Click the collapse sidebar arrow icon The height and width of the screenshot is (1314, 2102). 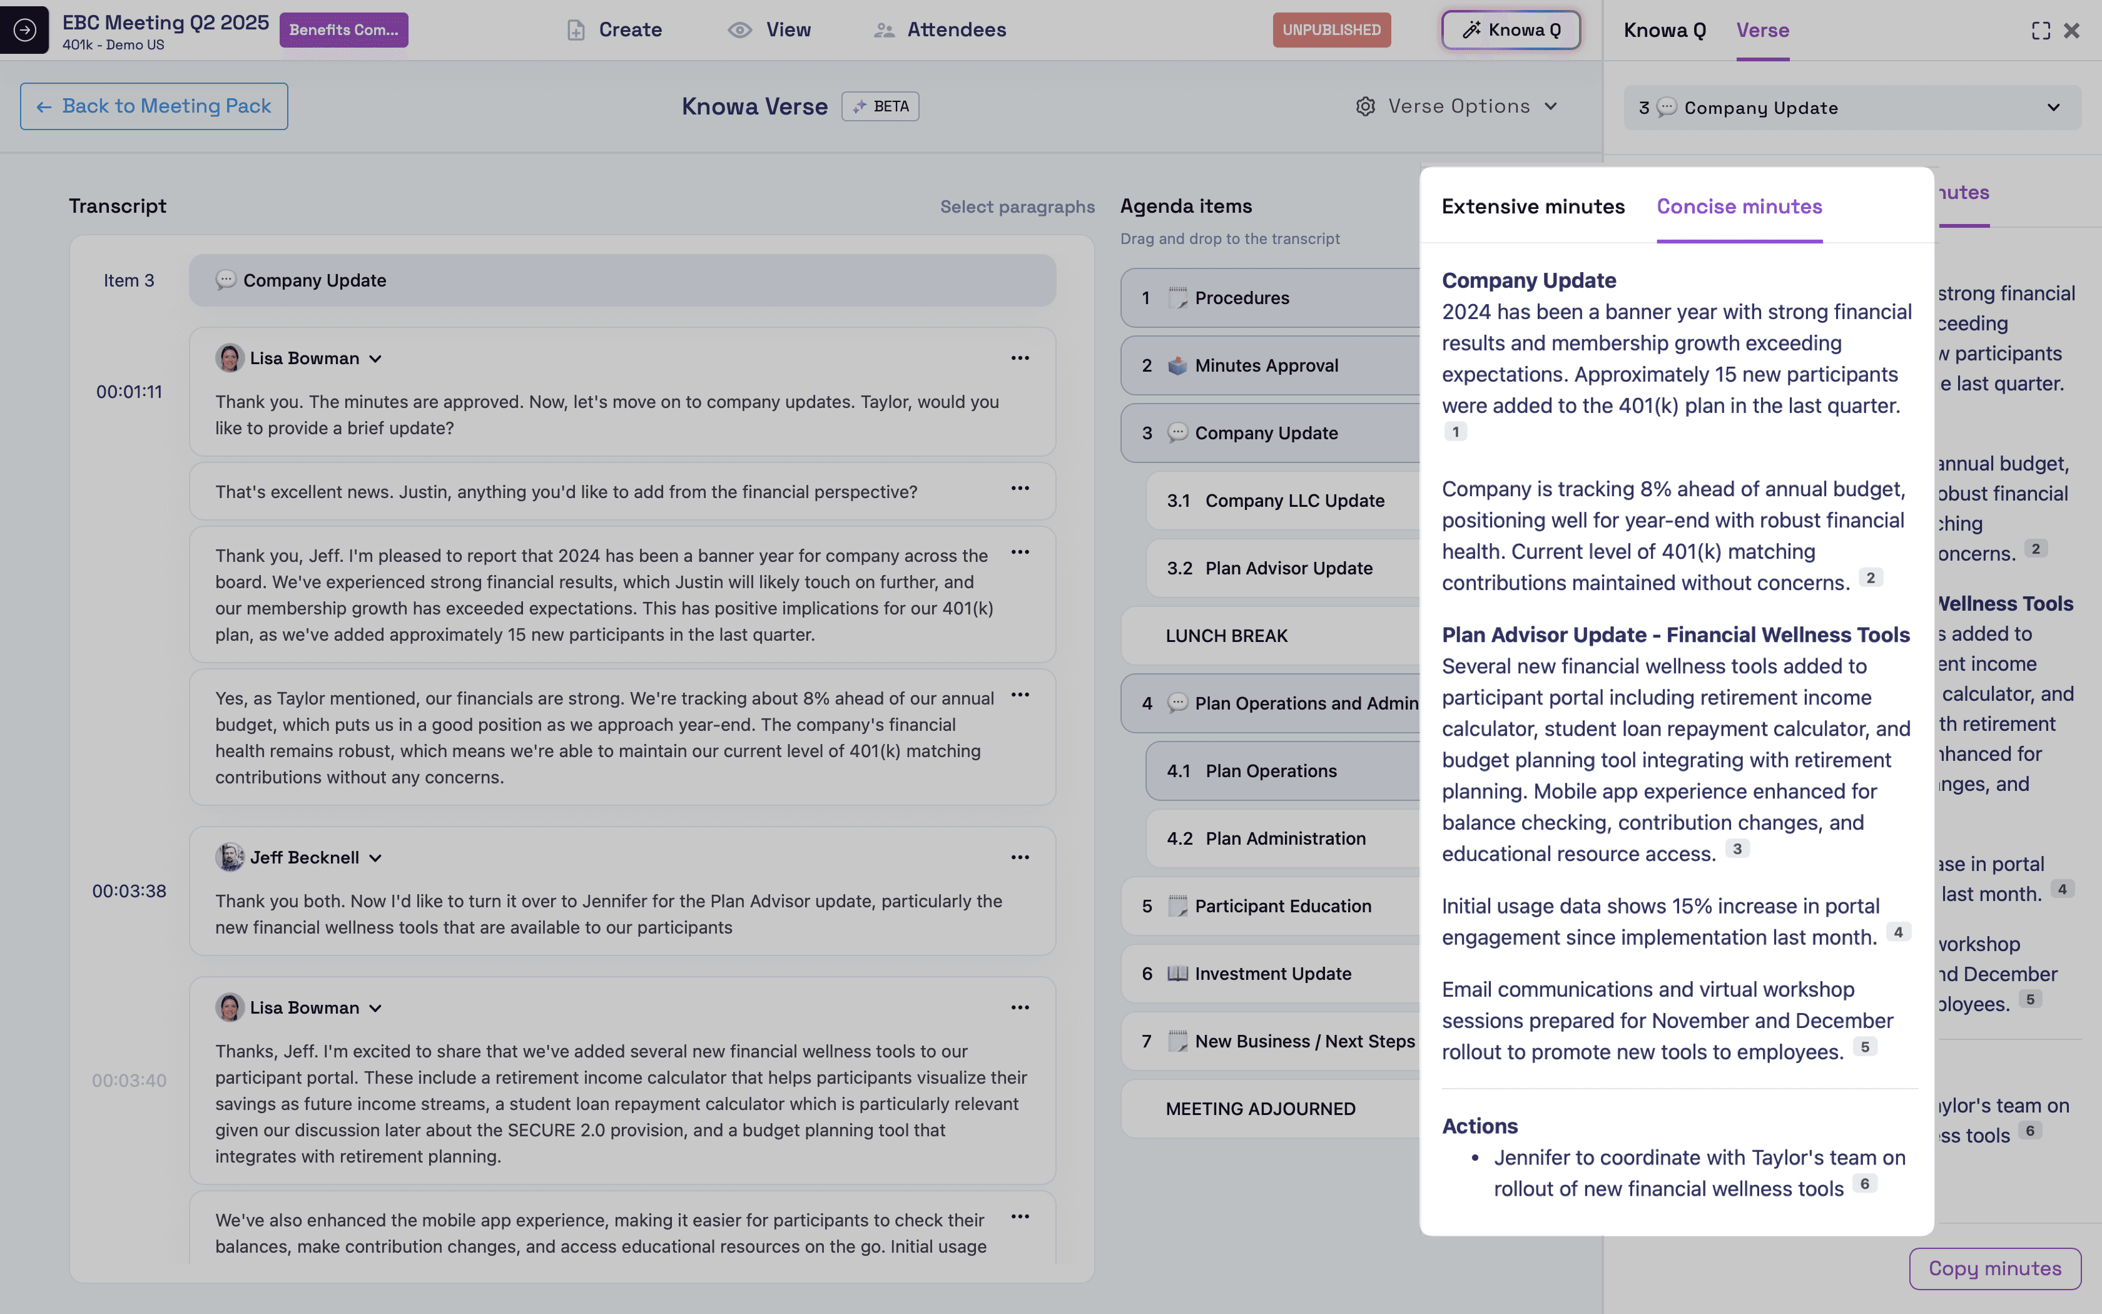coord(24,29)
